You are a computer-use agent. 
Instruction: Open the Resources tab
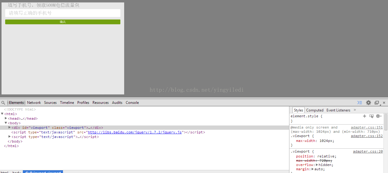tap(100, 103)
